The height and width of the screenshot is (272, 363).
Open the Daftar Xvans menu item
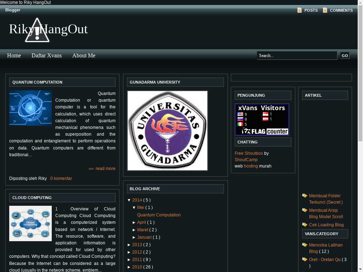click(46, 56)
